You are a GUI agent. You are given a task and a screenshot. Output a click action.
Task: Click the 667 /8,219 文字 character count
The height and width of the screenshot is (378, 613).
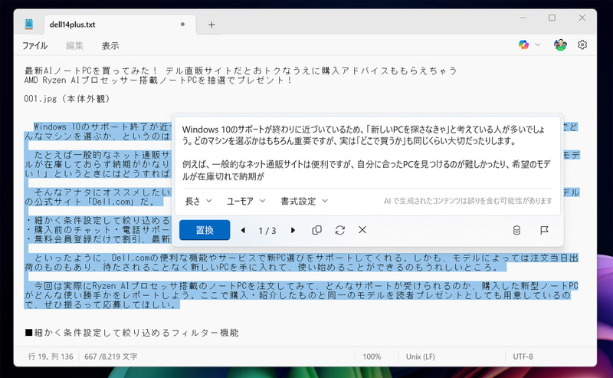point(110,357)
